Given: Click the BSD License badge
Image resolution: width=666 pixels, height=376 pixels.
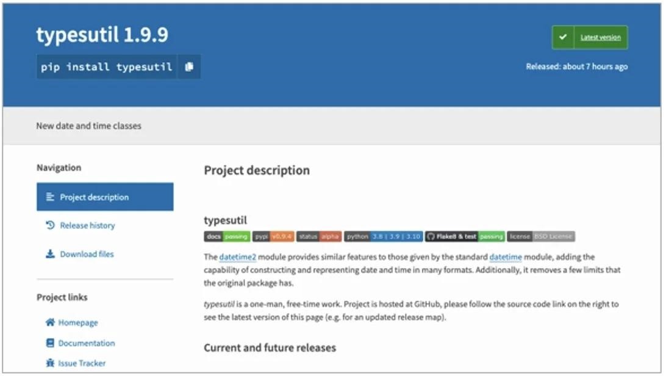Looking at the screenshot, I should 540,237.
